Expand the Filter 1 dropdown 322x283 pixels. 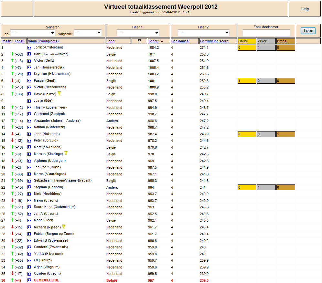tap(138, 33)
